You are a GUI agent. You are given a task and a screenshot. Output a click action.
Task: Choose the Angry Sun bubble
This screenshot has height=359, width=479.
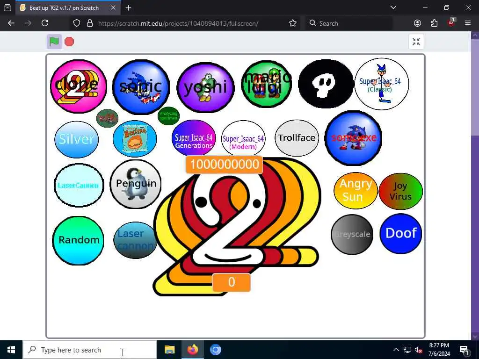pyautogui.click(x=356, y=191)
